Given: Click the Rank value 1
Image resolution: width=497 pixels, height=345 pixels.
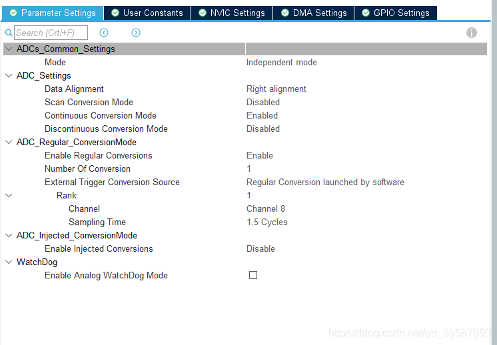Looking at the screenshot, I should (x=248, y=195).
